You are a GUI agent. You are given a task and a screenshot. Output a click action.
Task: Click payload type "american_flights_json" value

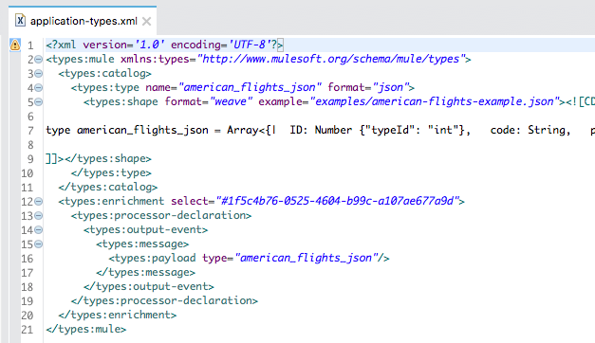306,258
